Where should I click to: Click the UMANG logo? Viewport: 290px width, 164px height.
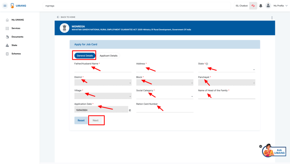tap(17, 5)
